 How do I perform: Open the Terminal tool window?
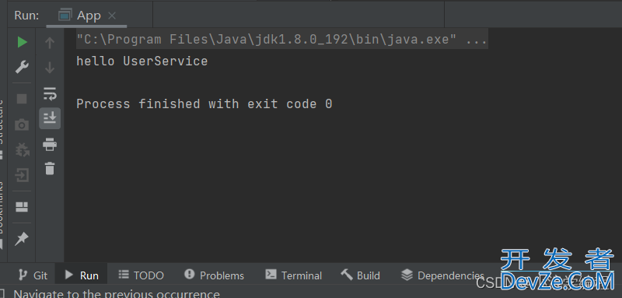click(x=294, y=275)
